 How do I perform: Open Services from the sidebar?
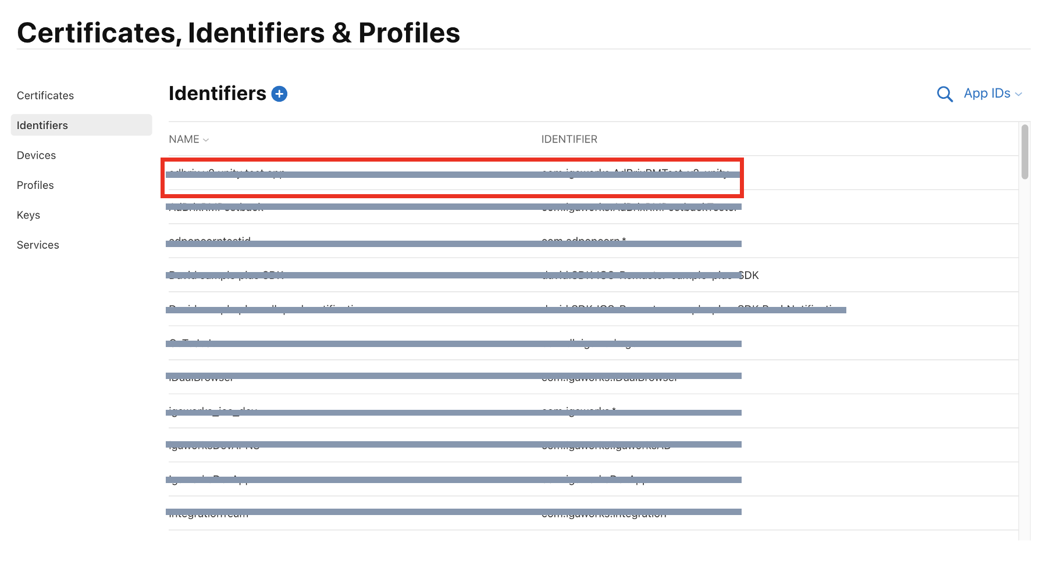[38, 245]
